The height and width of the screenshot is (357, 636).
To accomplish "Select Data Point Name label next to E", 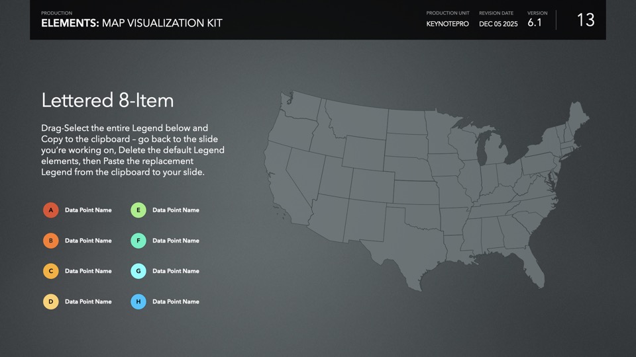I will point(176,210).
